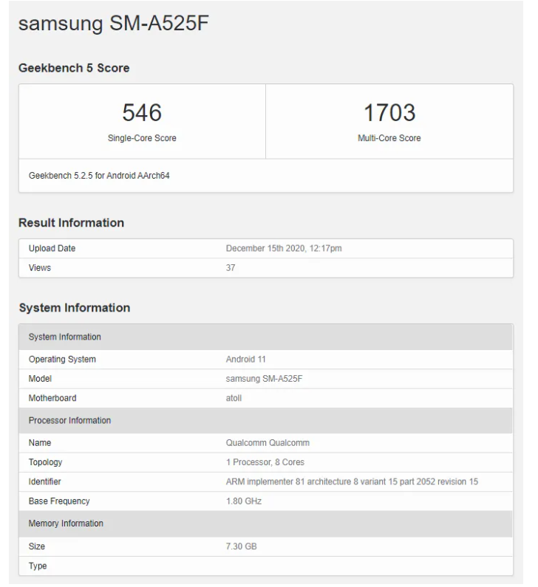Click the Views row label

pyautogui.click(x=40, y=268)
